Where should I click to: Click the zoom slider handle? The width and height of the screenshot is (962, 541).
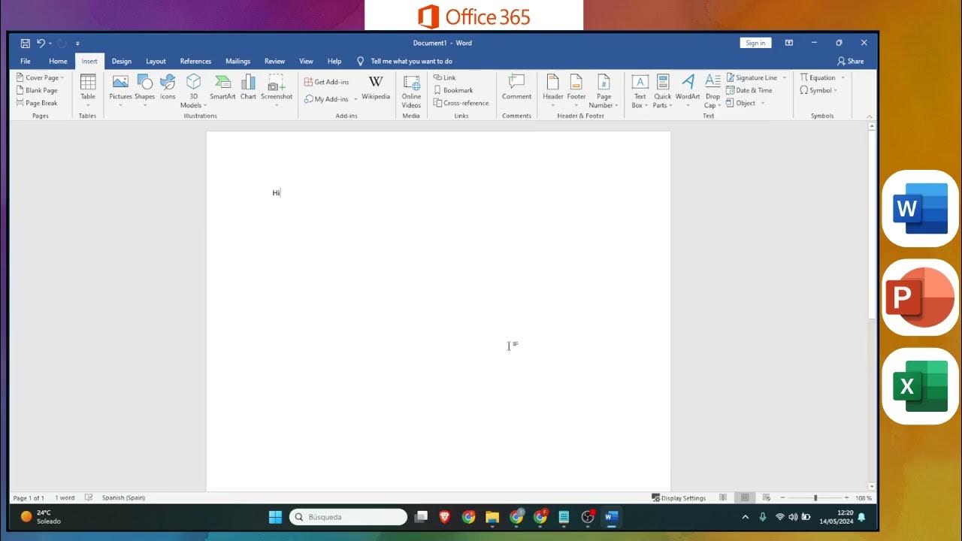(x=815, y=498)
